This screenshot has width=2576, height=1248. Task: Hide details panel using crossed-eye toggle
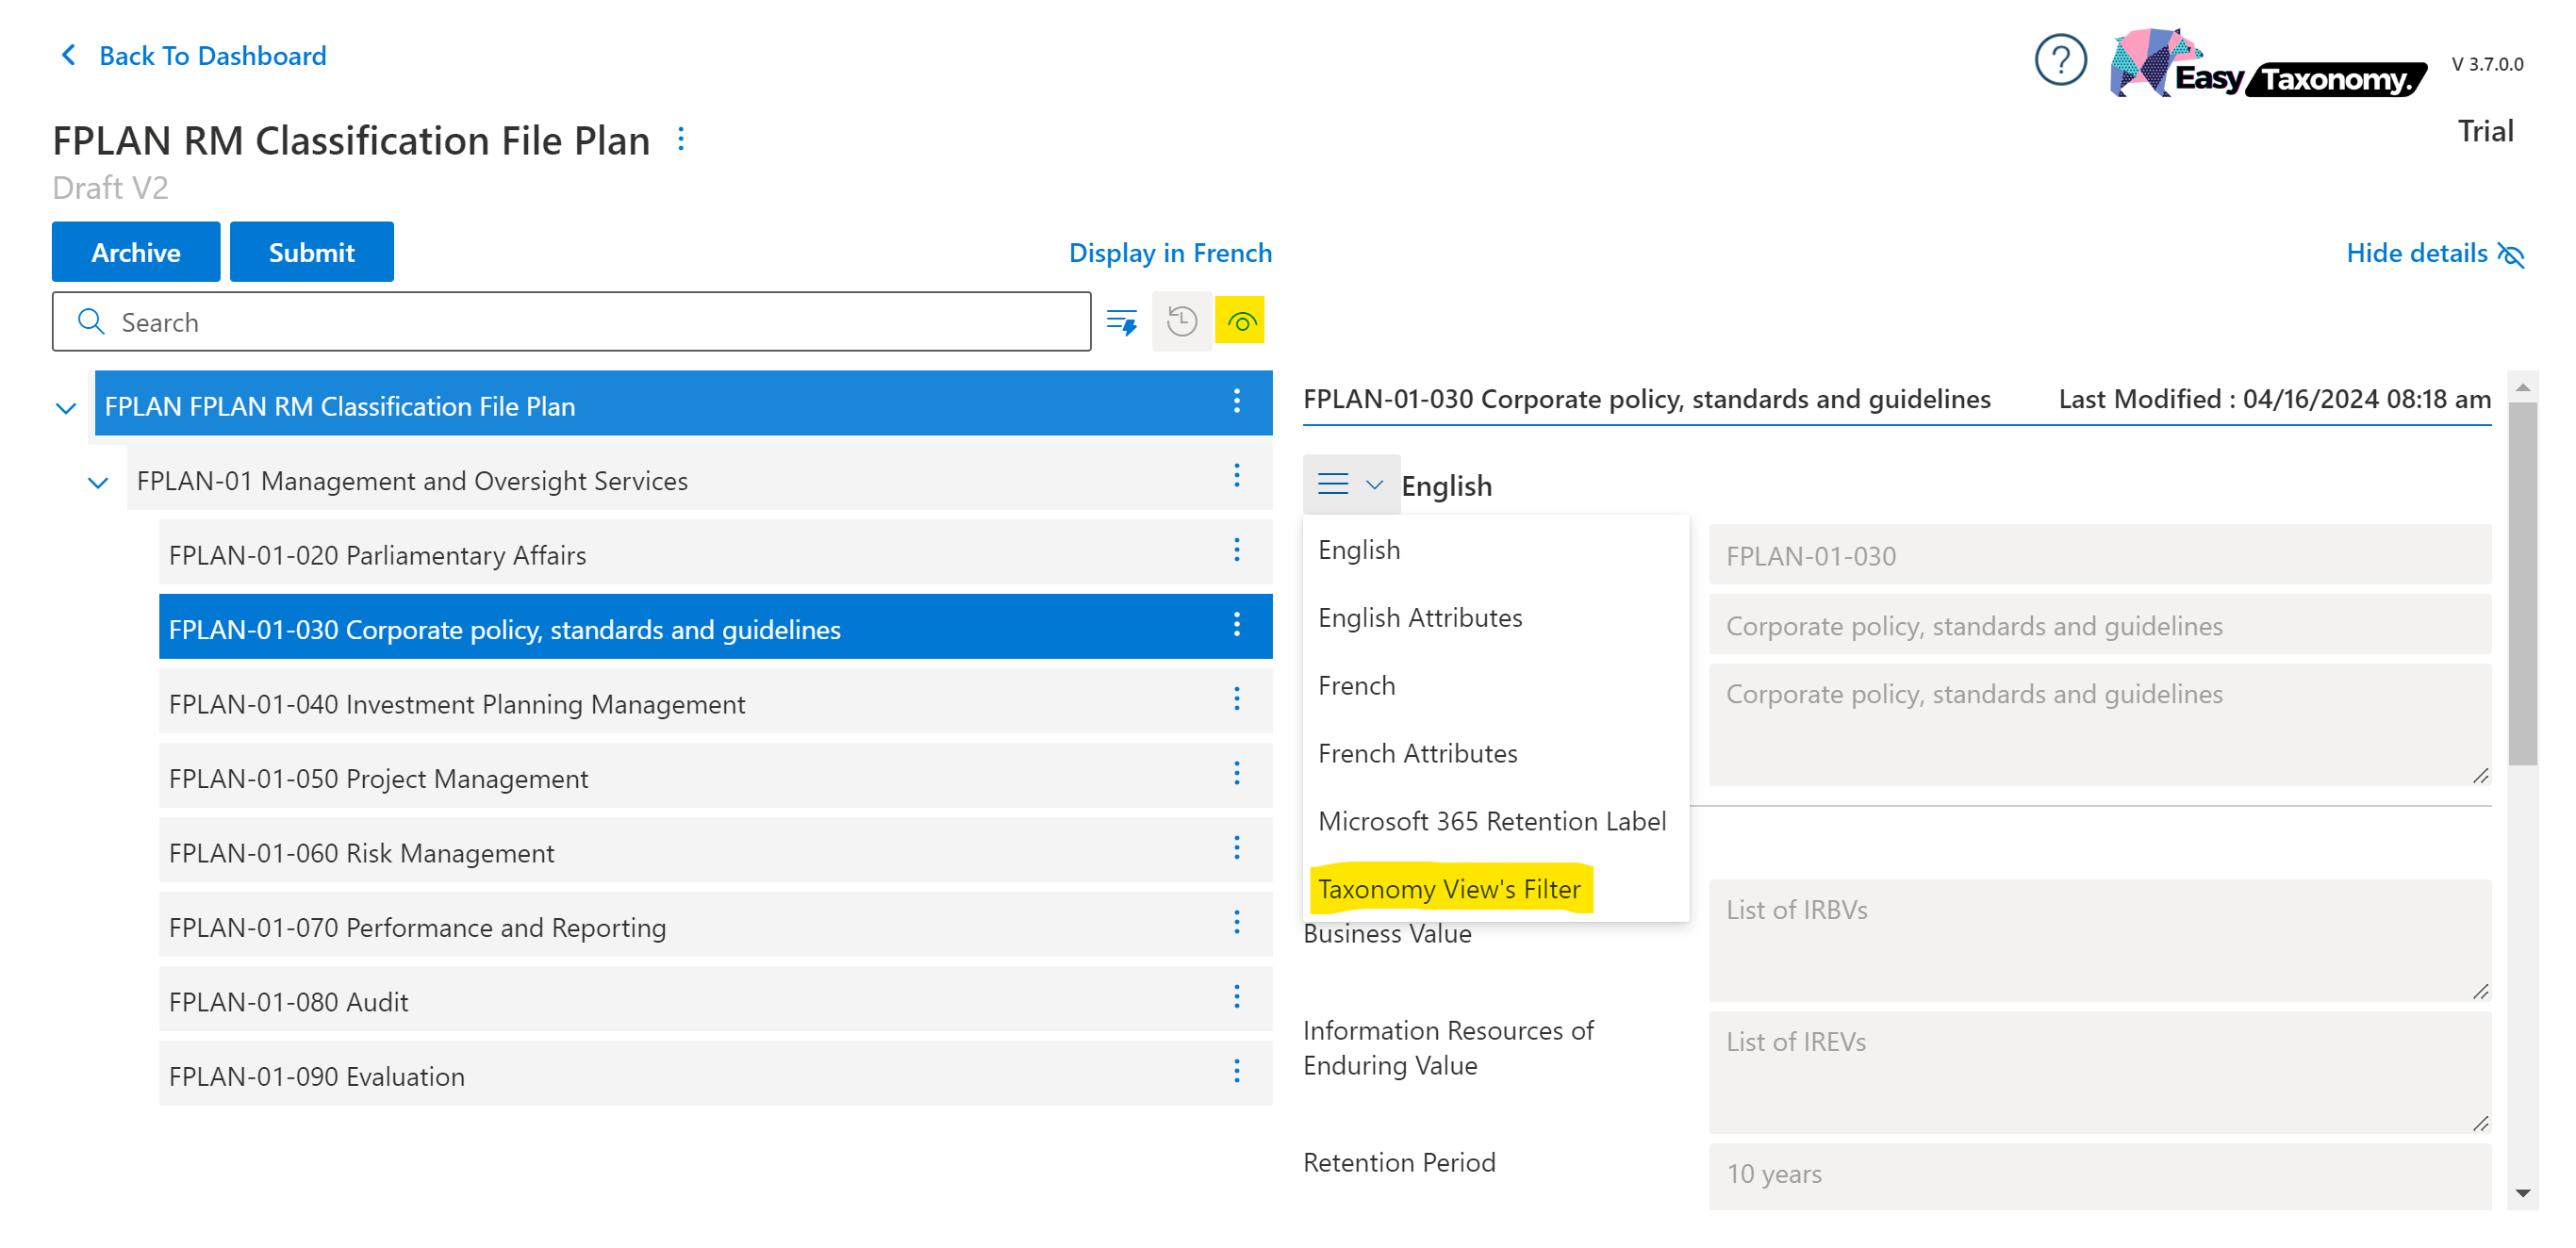click(2510, 254)
